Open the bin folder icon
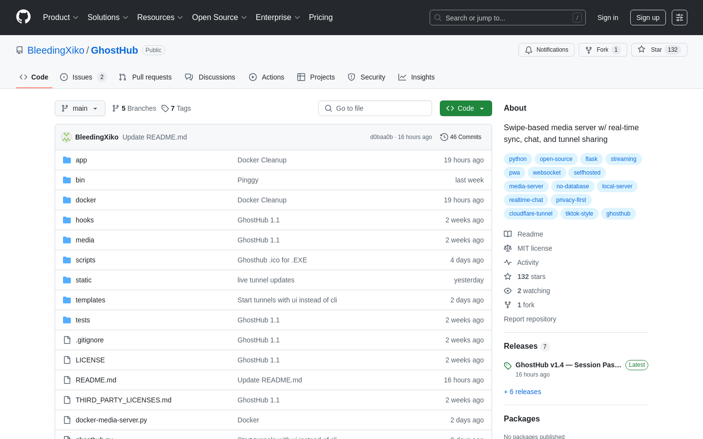 [67, 180]
